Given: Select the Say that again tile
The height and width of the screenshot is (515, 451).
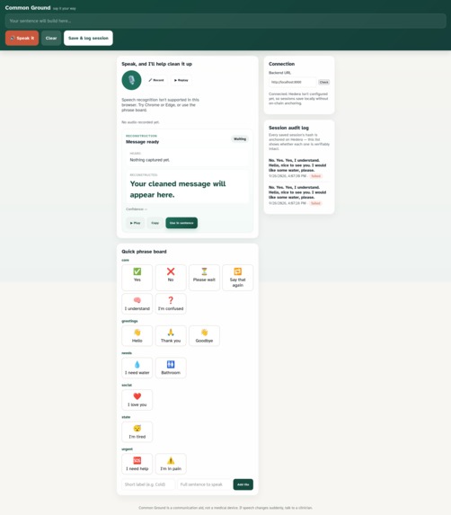Looking at the screenshot, I should point(238,278).
